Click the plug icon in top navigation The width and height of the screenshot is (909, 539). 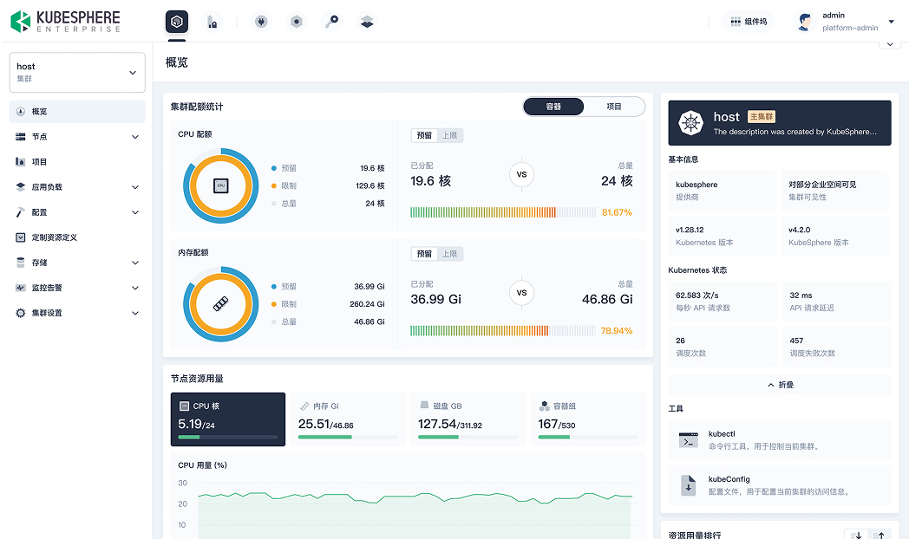click(x=260, y=23)
